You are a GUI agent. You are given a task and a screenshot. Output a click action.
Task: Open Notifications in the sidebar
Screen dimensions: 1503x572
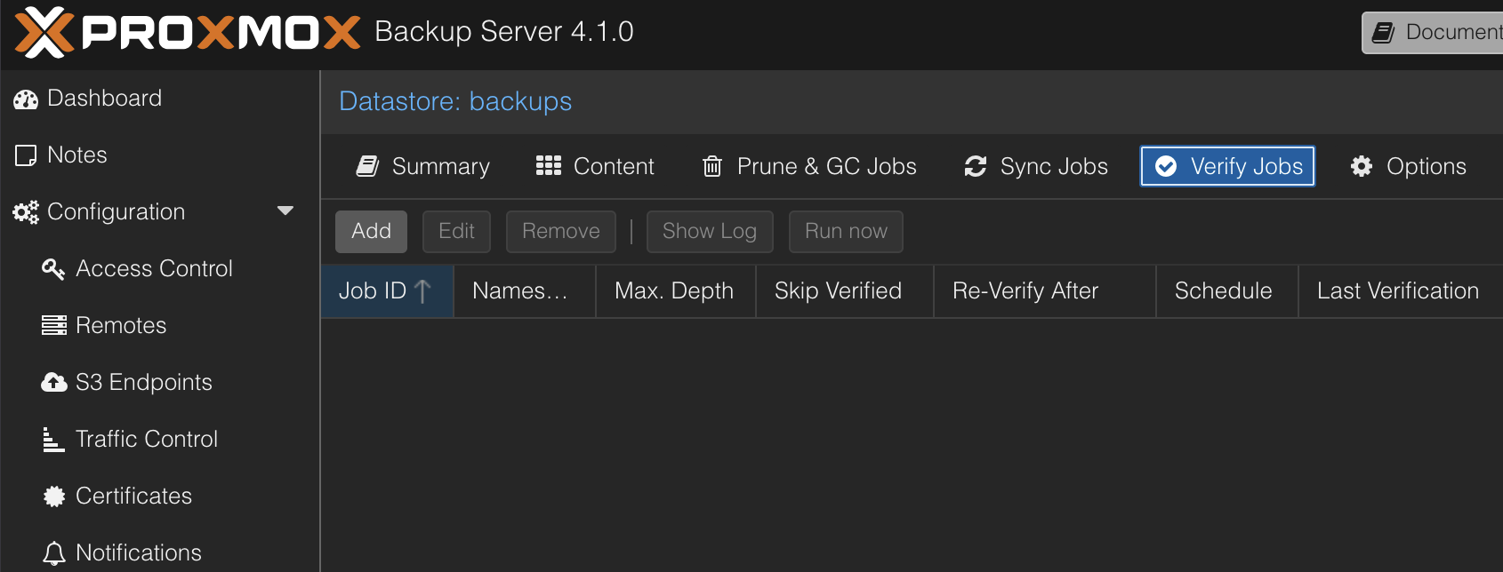(160, 553)
